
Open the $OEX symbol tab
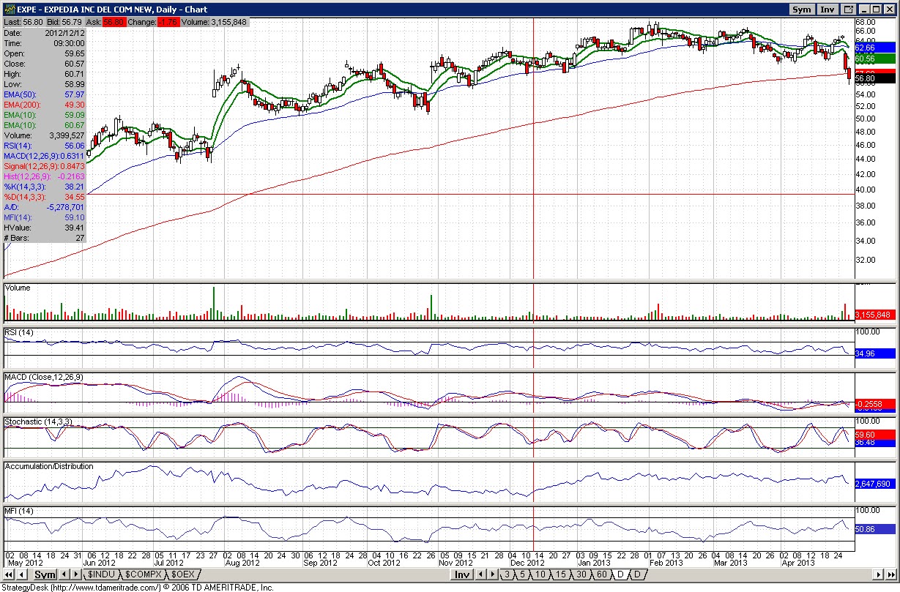pyautogui.click(x=183, y=574)
